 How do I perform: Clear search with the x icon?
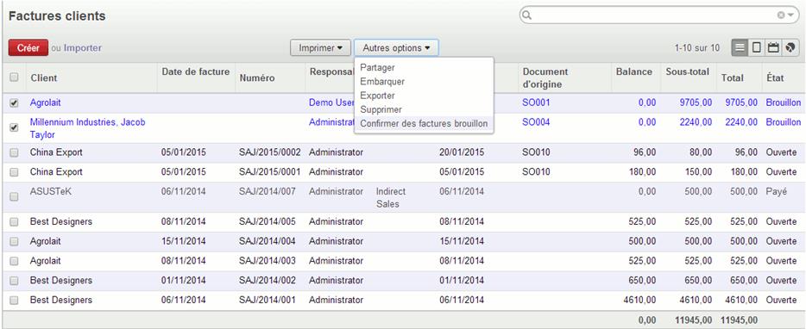[x=781, y=16]
